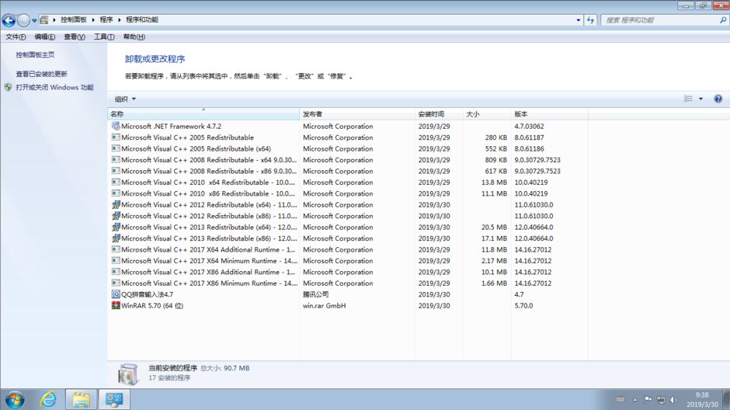Image resolution: width=730 pixels, height=410 pixels.
Task: Click version 4.7.03062 cell
Action: coord(529,126)
